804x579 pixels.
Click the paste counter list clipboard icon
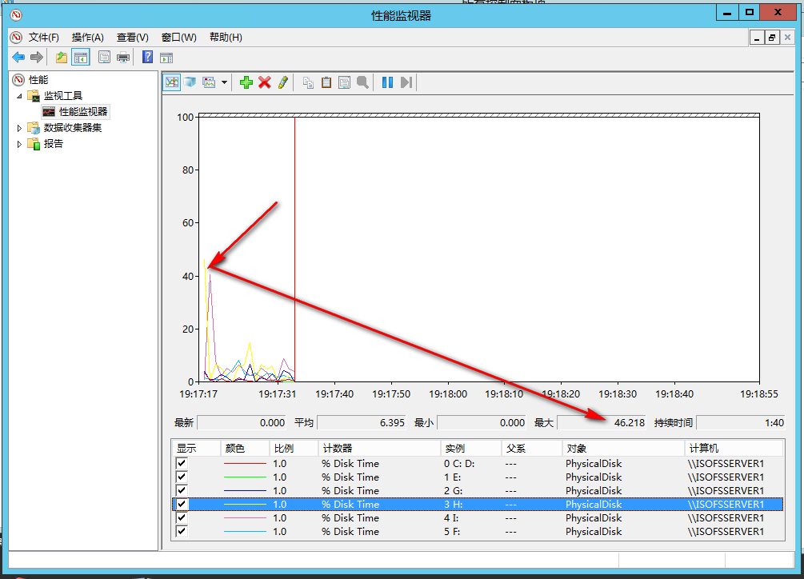[326, 82]
